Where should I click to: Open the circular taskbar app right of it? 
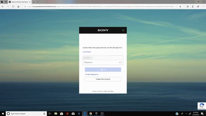tap(102, 114)
